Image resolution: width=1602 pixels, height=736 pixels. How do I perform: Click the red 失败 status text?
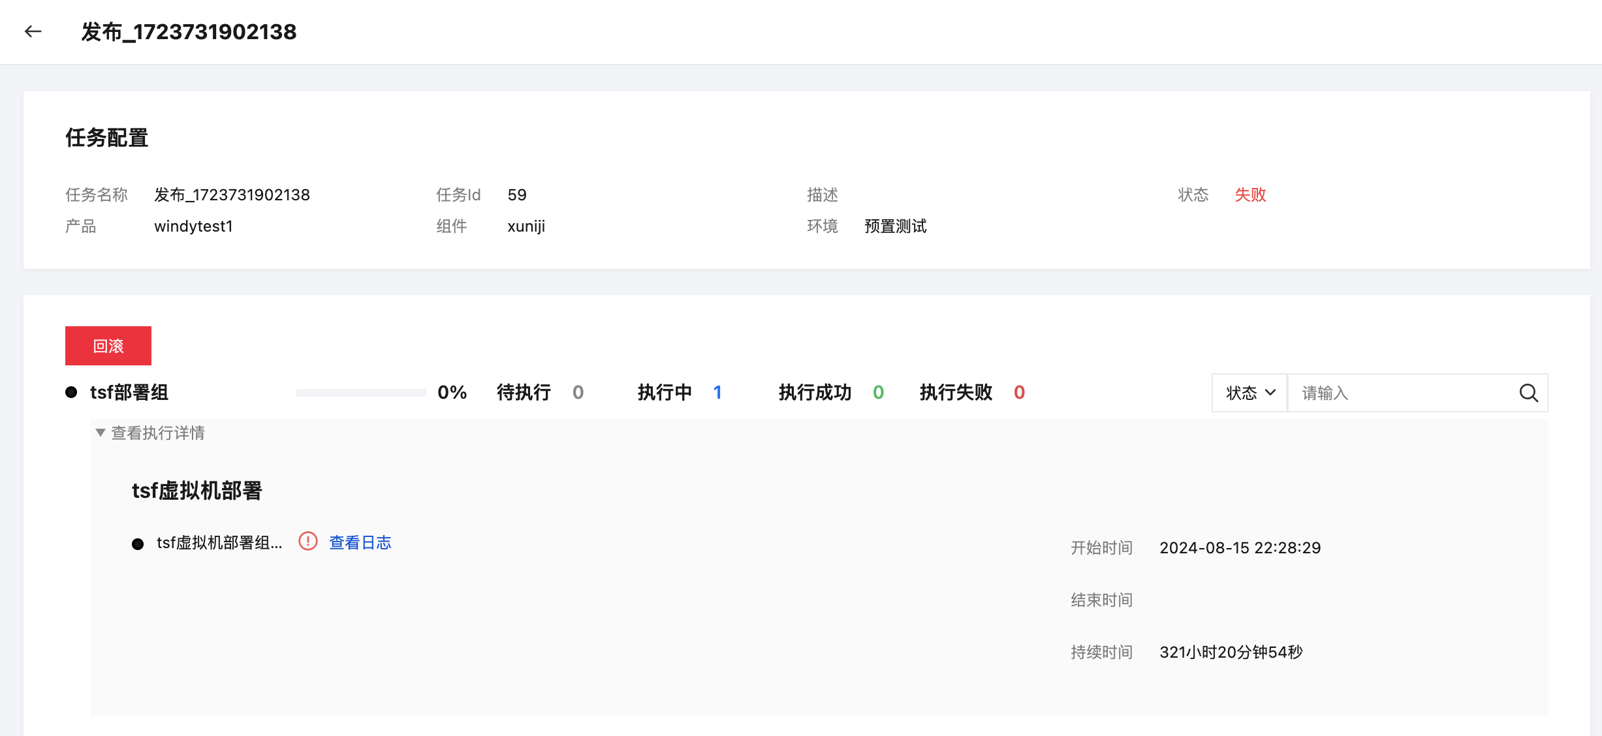click(1250, 194)
